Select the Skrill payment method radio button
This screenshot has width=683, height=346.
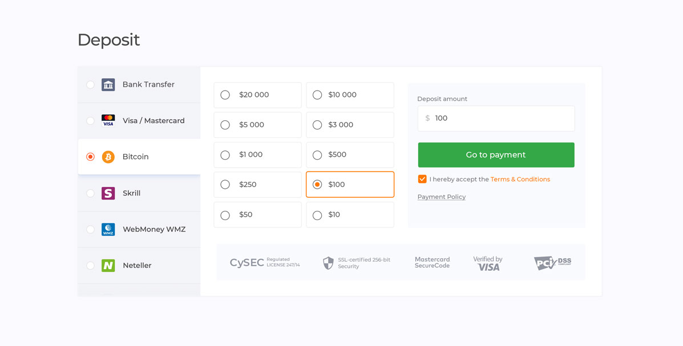pos(90,193)
